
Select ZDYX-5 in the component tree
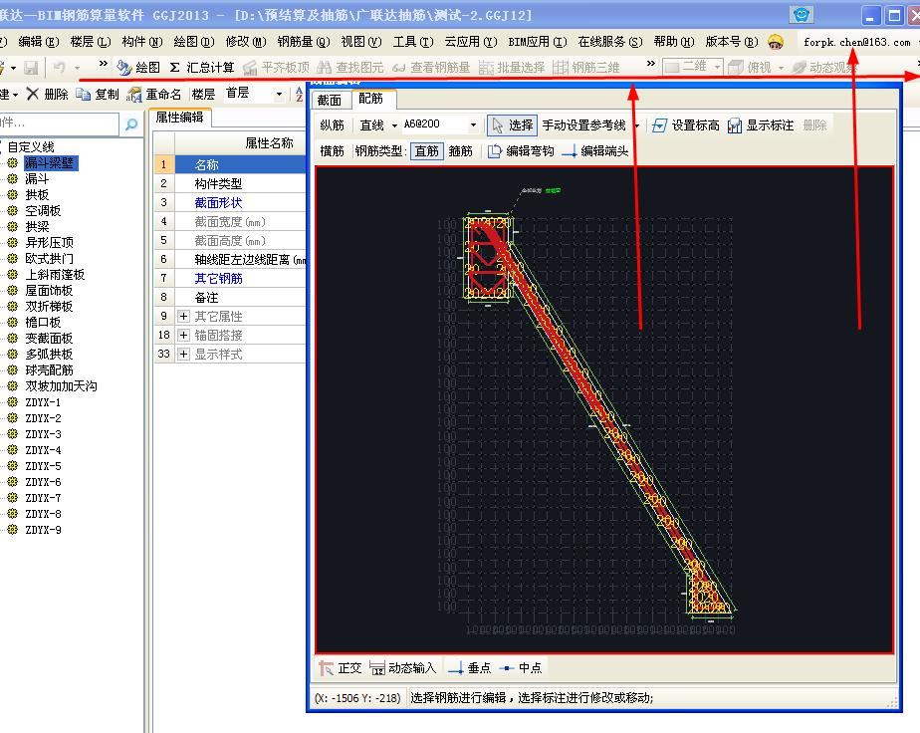pos(43,466)
